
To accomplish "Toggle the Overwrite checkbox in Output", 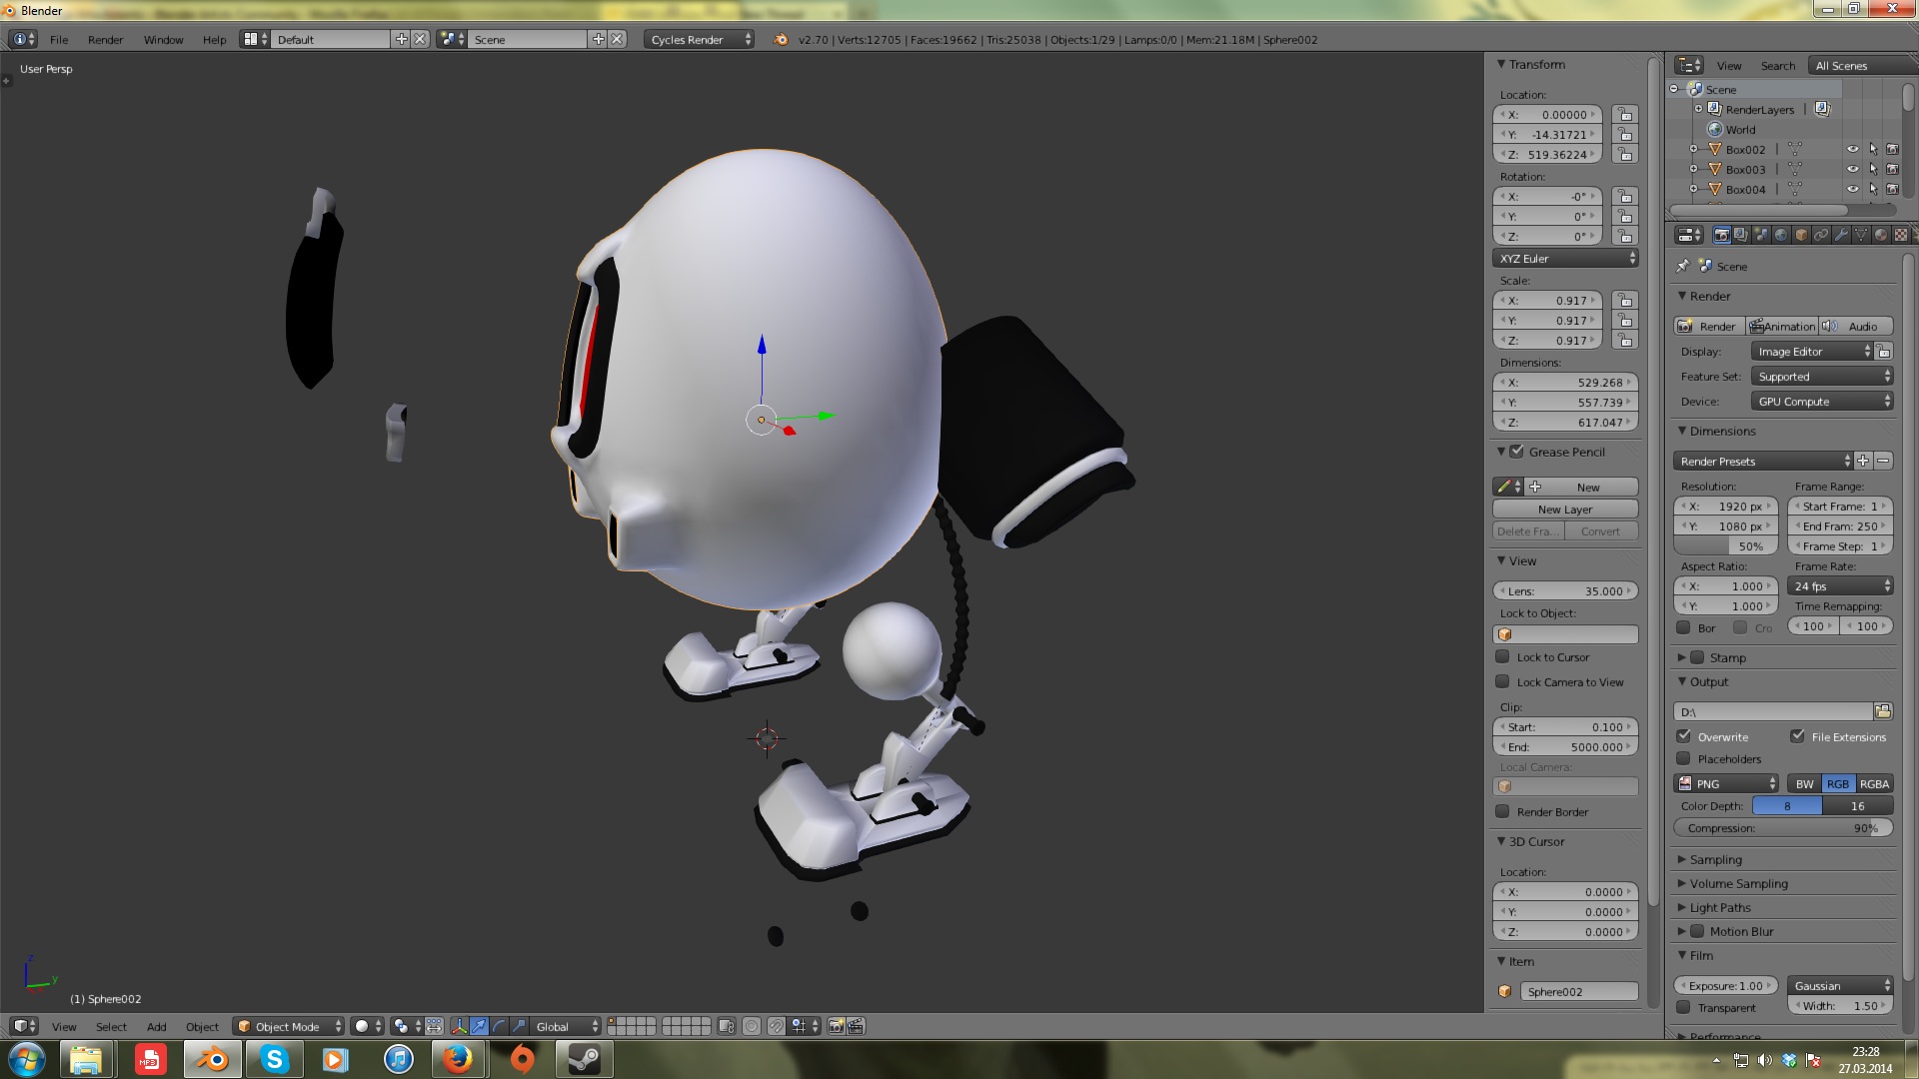I will pyautogui.click(x=1686, y=736).
